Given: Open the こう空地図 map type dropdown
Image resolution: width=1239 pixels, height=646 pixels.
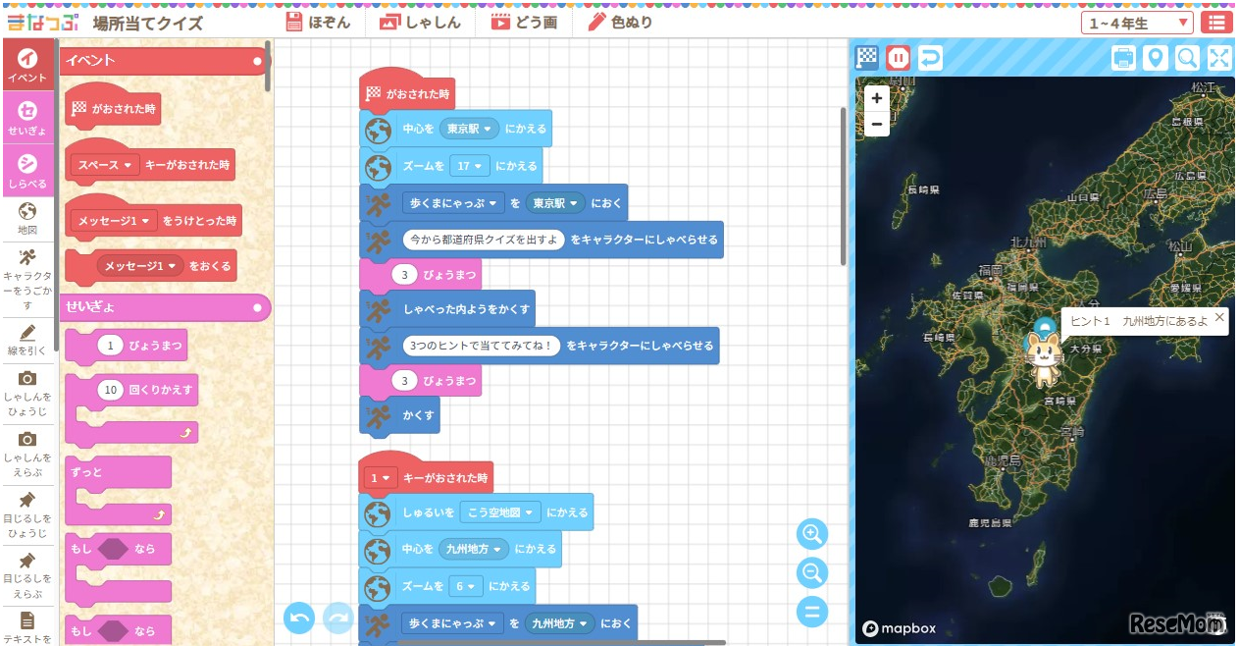Looking at the screenshot, I should (498, 511).
